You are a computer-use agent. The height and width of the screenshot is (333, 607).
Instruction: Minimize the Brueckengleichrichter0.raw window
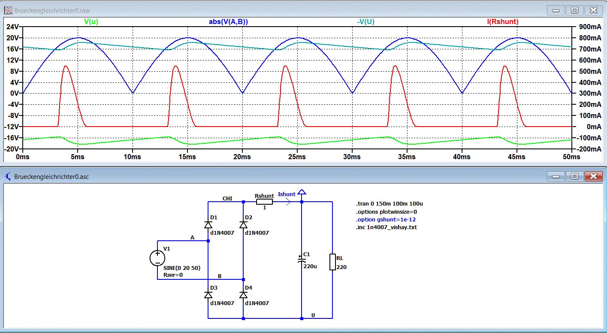[x=556, y=9]
